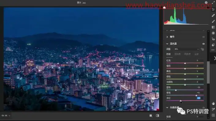Click the night city photo preview
The image size is (216, 121).
pos(81,59)
